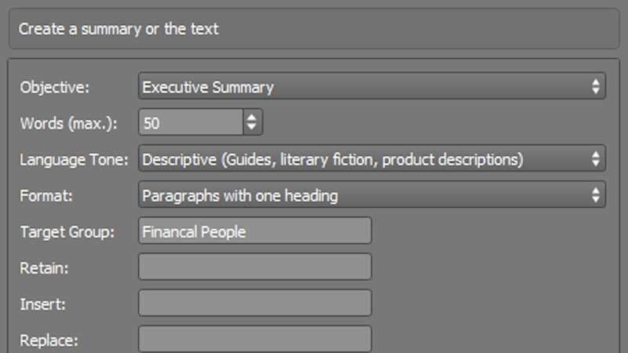Decrease max words with the down arrow

tap(251, 126)
